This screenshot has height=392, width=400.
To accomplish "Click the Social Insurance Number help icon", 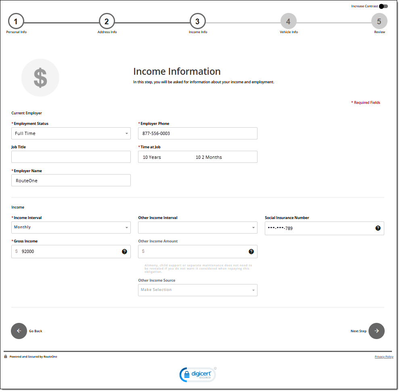I will tap(378, 228).
